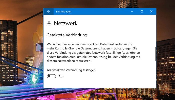Click the "Einstellungen" window title text
This screenshot has width=175, height=100.
click(x=64, y=12)
